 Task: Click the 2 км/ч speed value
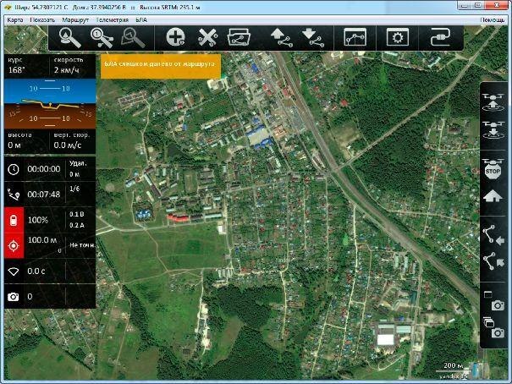(x=66, y=70)
